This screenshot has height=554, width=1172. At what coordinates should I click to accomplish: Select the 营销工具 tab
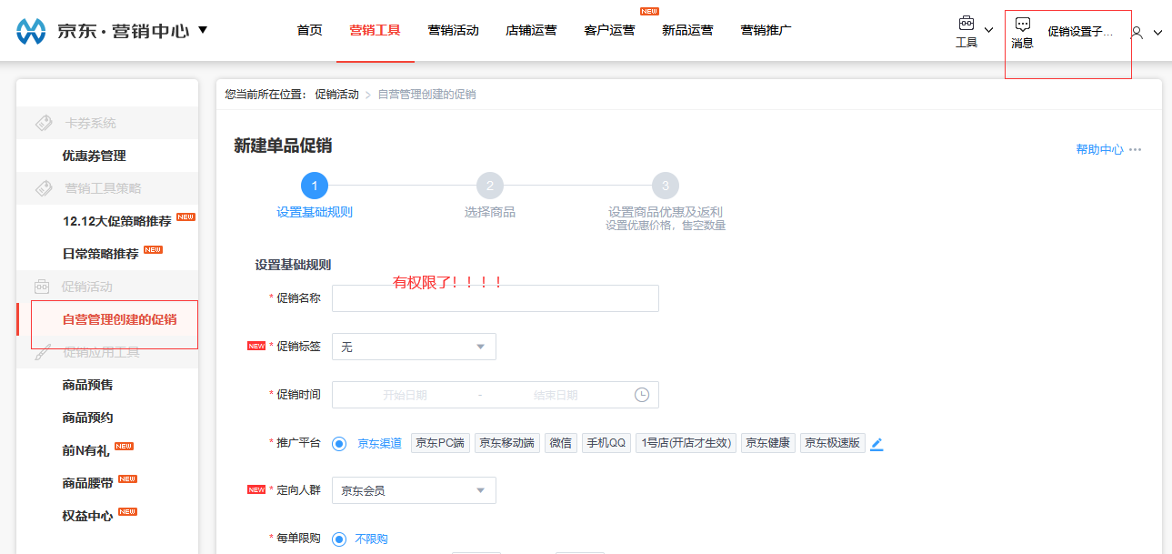pyautogui.click(x=375, y=30)
